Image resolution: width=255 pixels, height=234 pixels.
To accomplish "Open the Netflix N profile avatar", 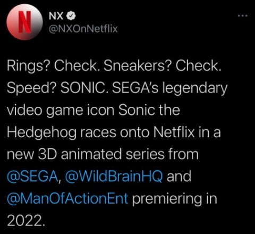I will 24,22.
